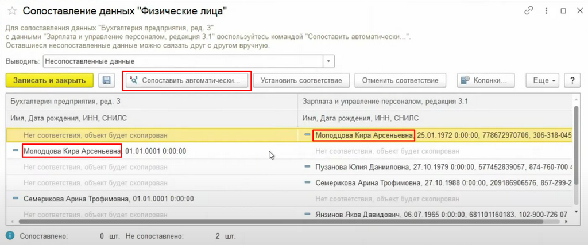Viewport: 588px width, 245px height.
Task: Select left row Семерикова Арина Трофимовна, 01.01.0001
Action: click(152, 198)
